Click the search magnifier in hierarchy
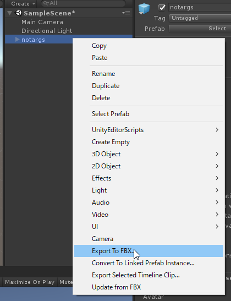This screenshot has height=301, width=231. [46, 3]
